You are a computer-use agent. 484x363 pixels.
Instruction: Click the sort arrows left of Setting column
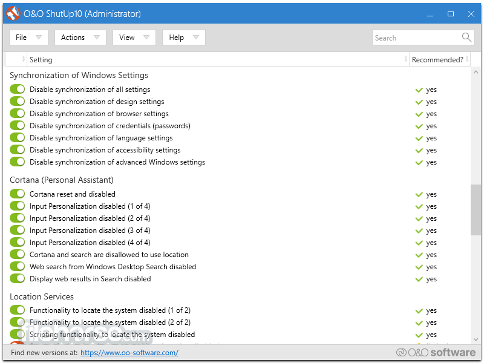coord(24,59)
